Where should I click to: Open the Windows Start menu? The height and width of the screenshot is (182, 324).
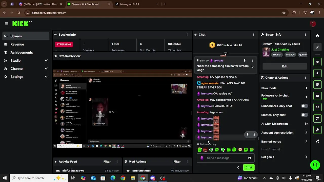coord(5,178)
